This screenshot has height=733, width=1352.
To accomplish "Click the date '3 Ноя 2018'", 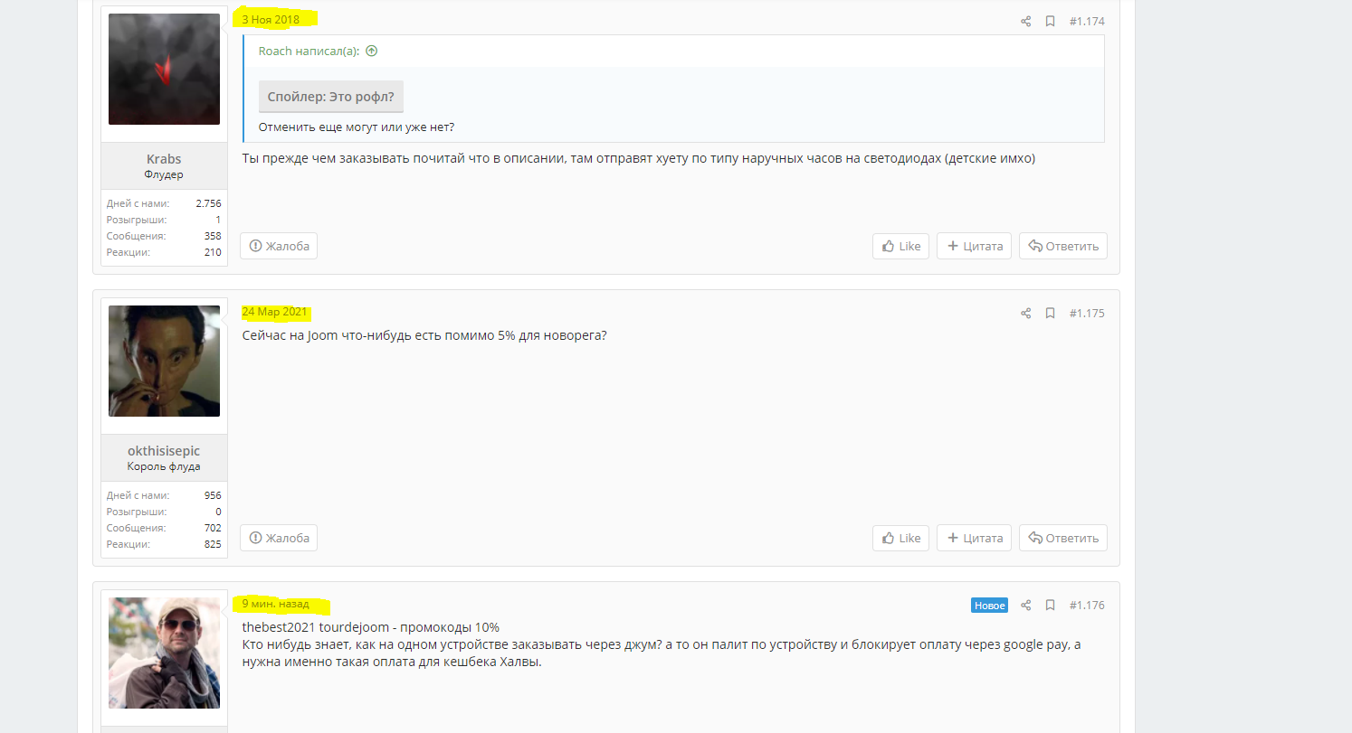I will (271, 19).
